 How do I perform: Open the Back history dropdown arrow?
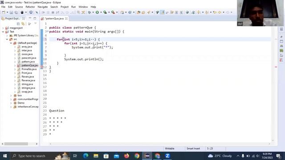tap(224, 12)
